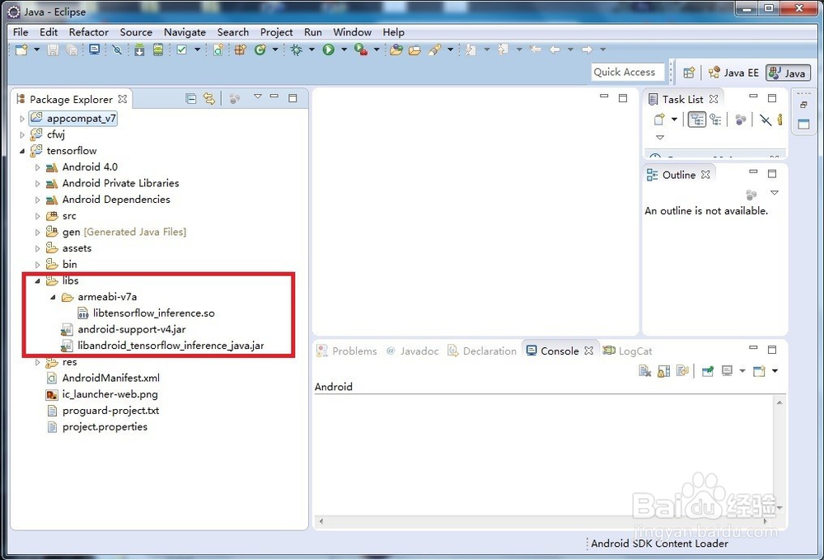Image resolution: width=824 pixels, height=560 pixels.
Task: Close the Outline tab
Action: (706, 174)
